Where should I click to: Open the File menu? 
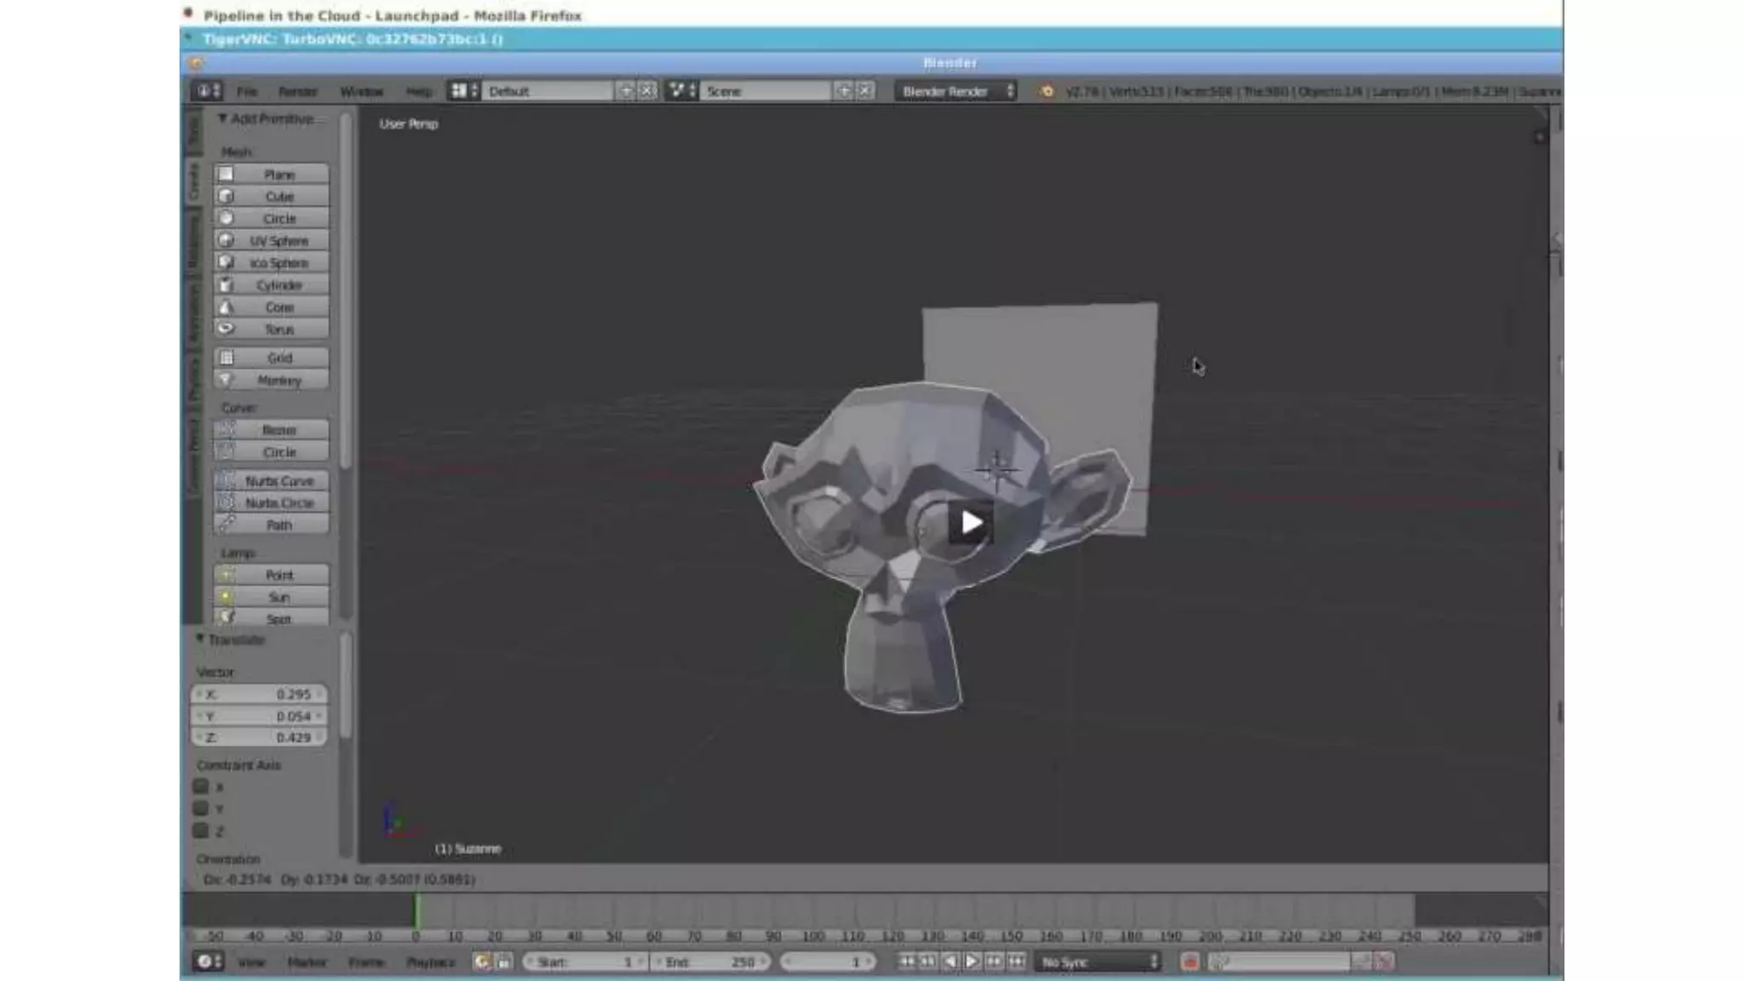(x=247, y=91)
